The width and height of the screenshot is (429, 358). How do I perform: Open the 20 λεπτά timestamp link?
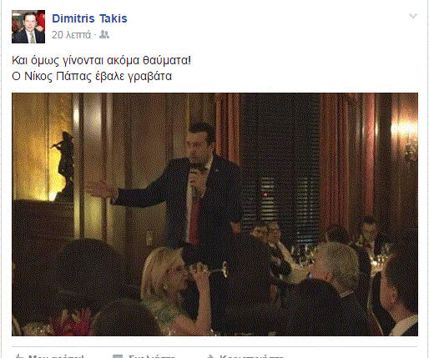(x=71, y=35)
